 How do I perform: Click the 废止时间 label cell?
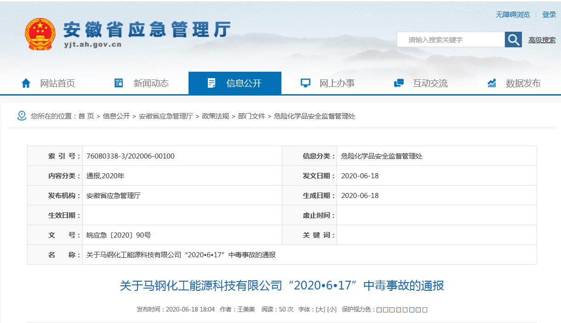pos(309,215)
